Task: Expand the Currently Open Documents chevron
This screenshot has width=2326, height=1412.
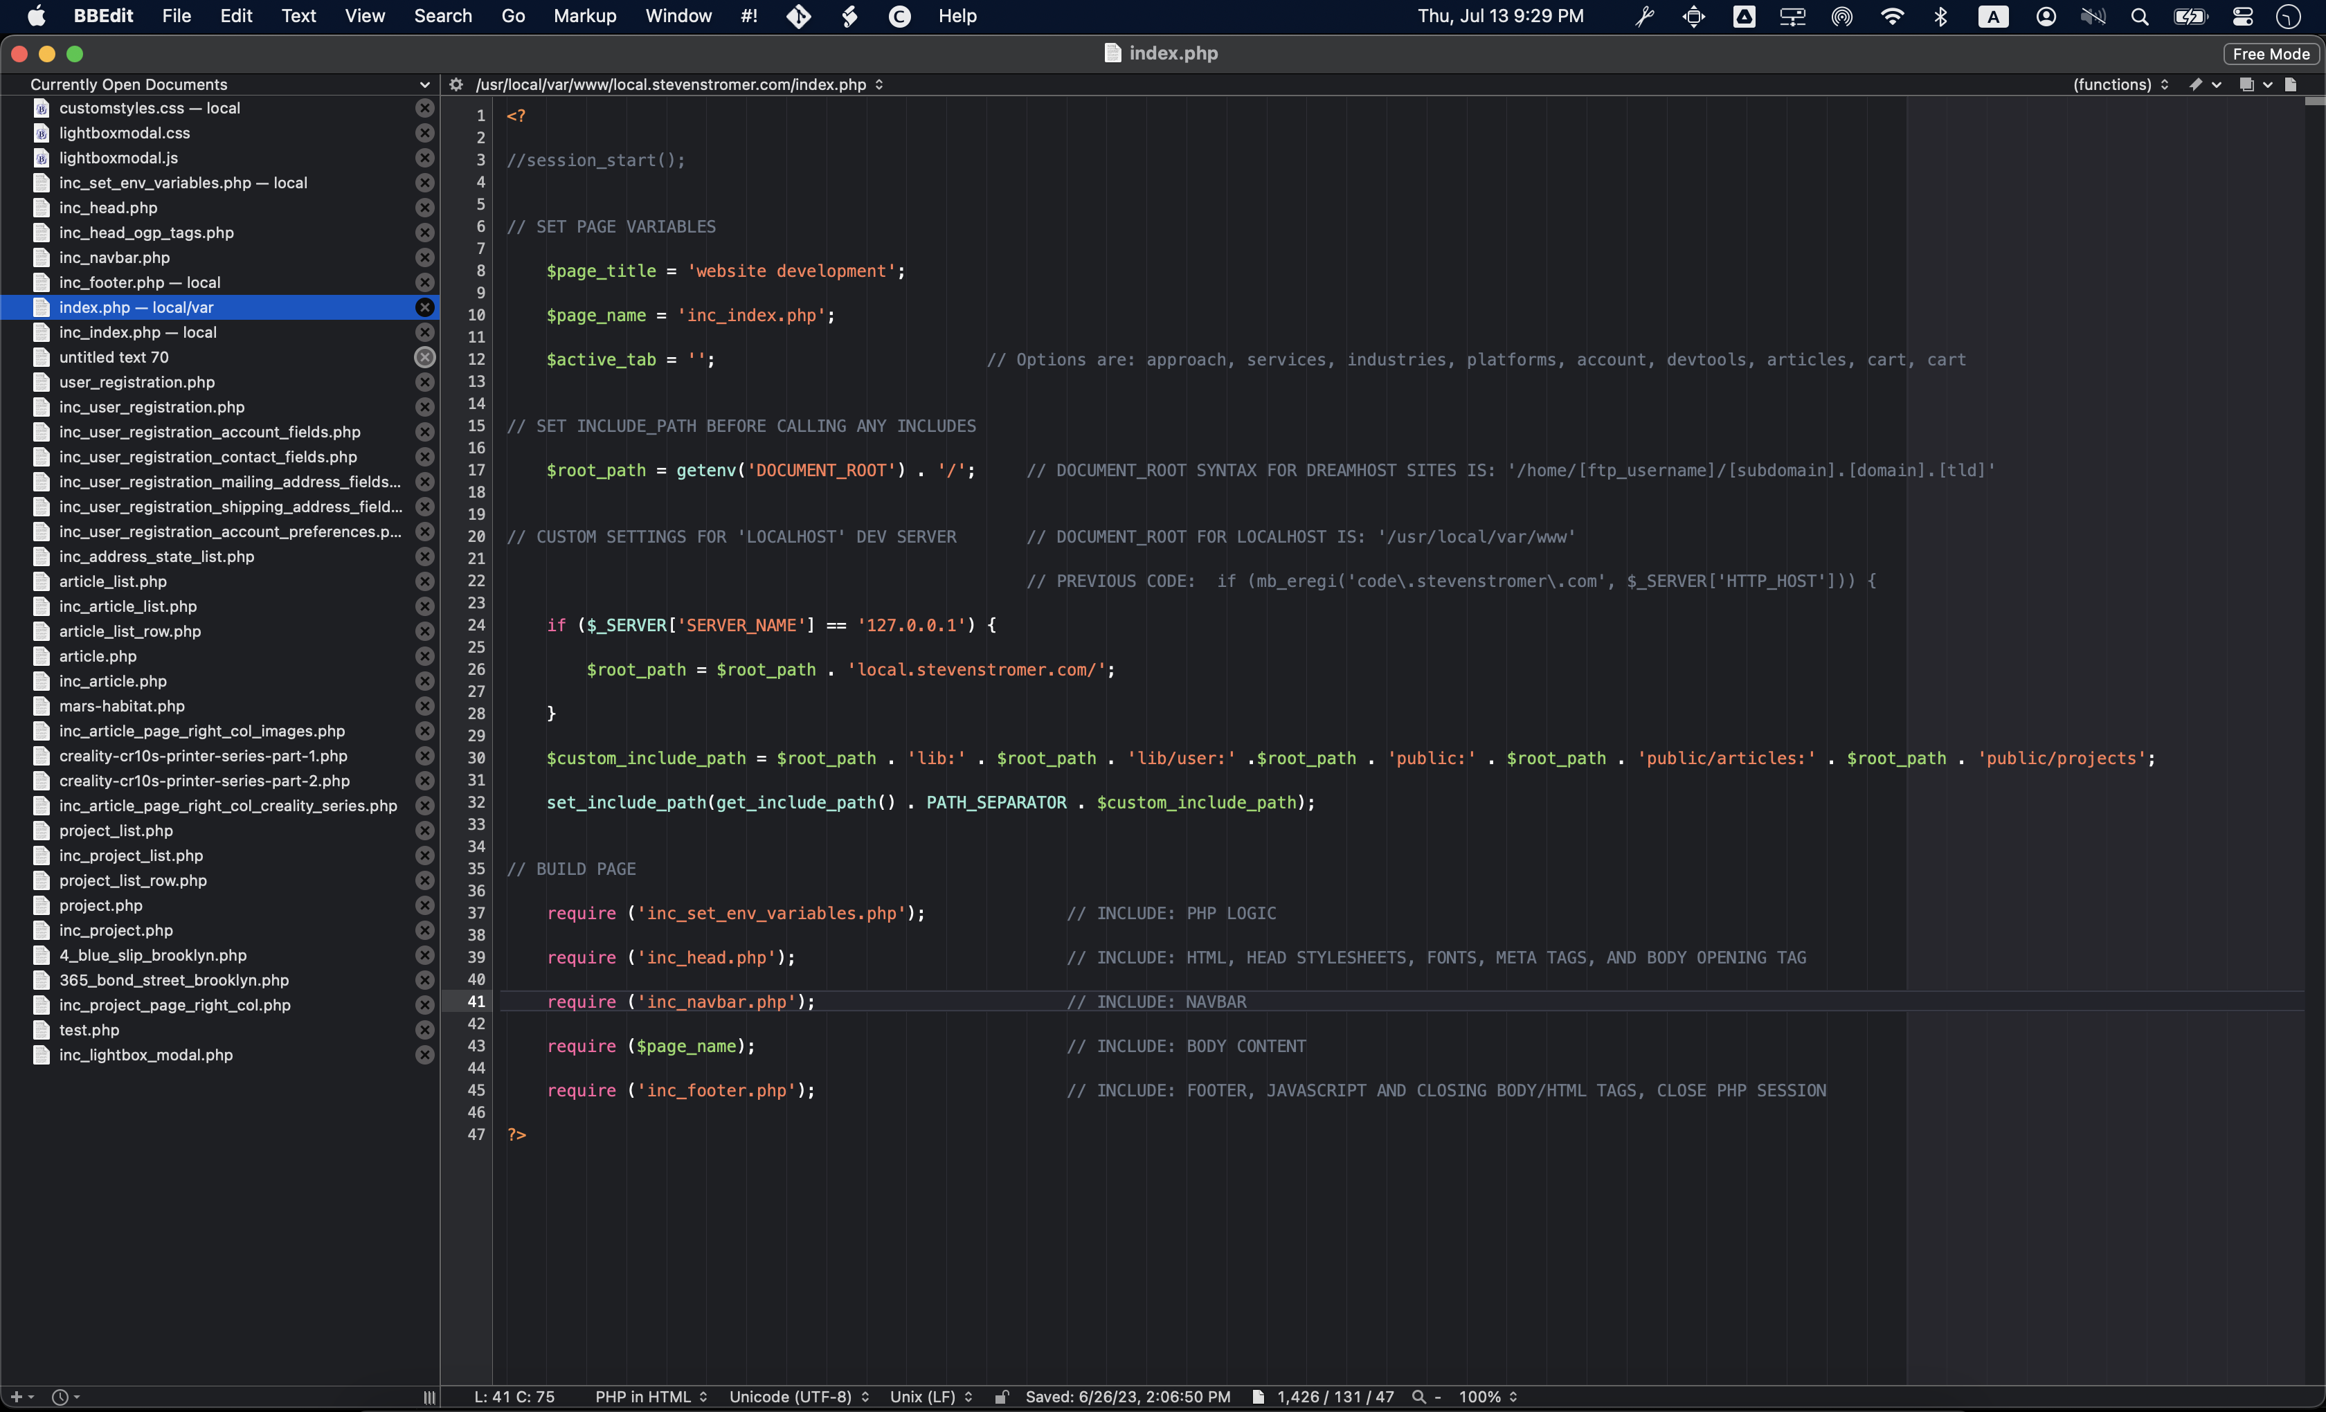Action: click(x=424, y=84)
